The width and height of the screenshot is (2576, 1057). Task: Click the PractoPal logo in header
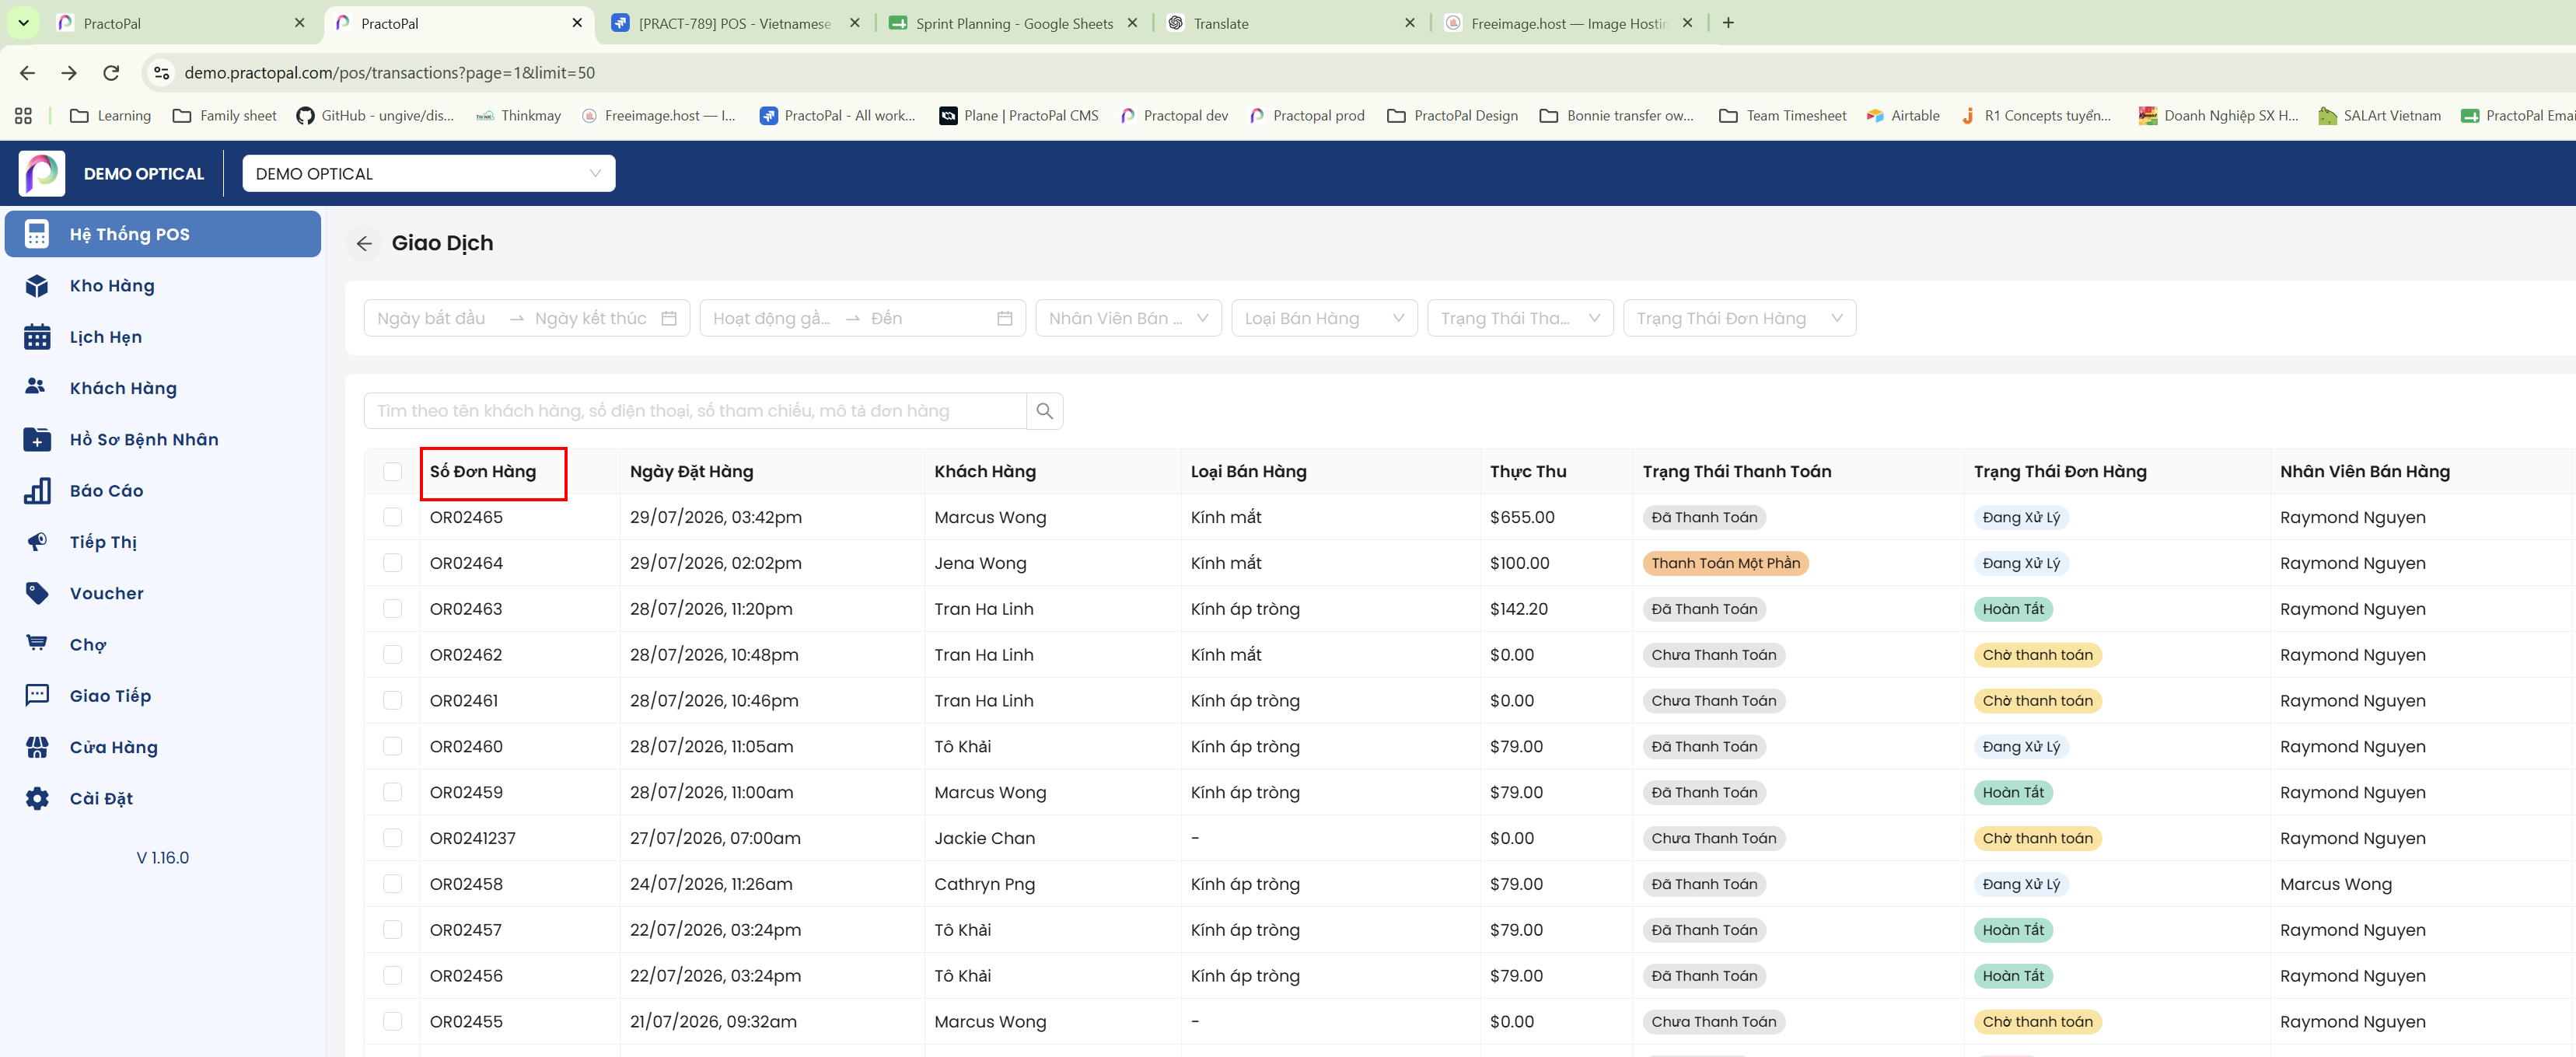(42, 173)
